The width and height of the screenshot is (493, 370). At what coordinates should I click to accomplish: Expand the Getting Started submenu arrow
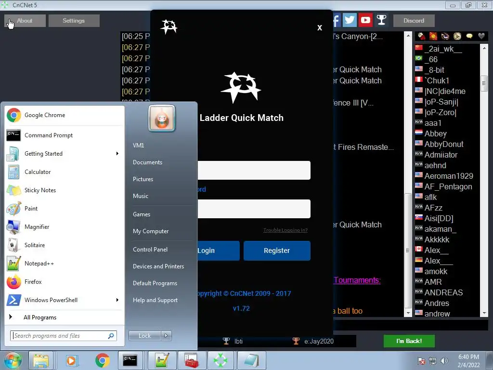(x=117, y=154)
